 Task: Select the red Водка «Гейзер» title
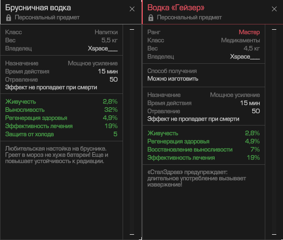[176, 8]
